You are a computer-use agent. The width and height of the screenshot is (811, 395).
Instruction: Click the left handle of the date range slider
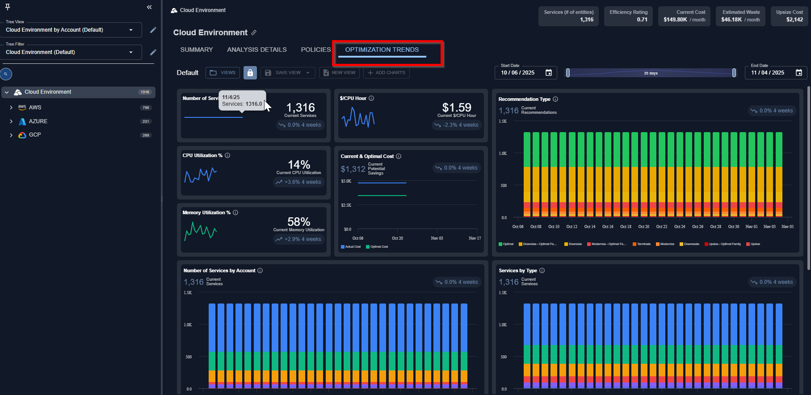tap(568, 73)
